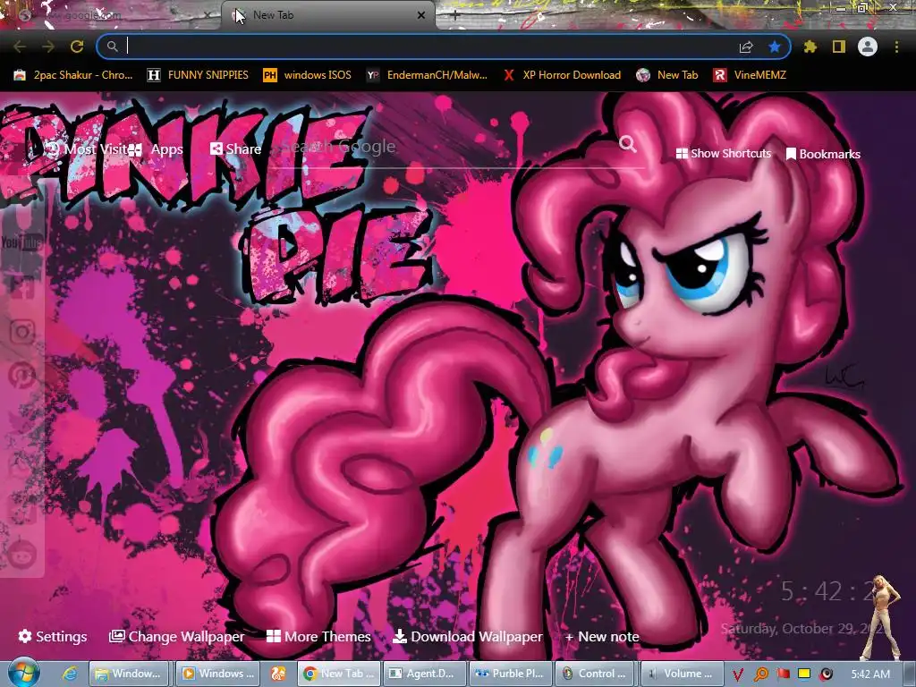
Task: Click More Themes
Action: point(318,636)
